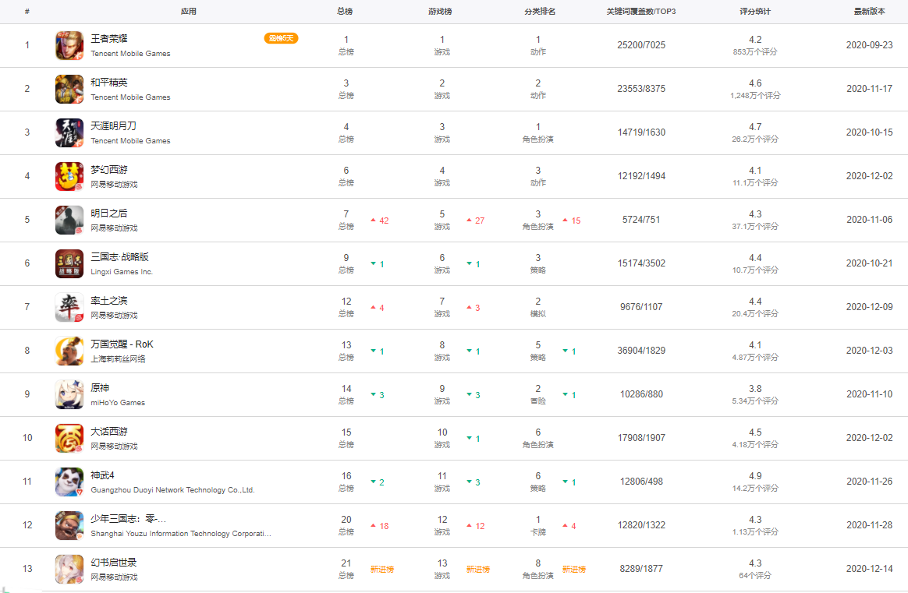Screen dimensions: 908x593
Task: Click the 评分统计 column header
Action: (754, 12)
